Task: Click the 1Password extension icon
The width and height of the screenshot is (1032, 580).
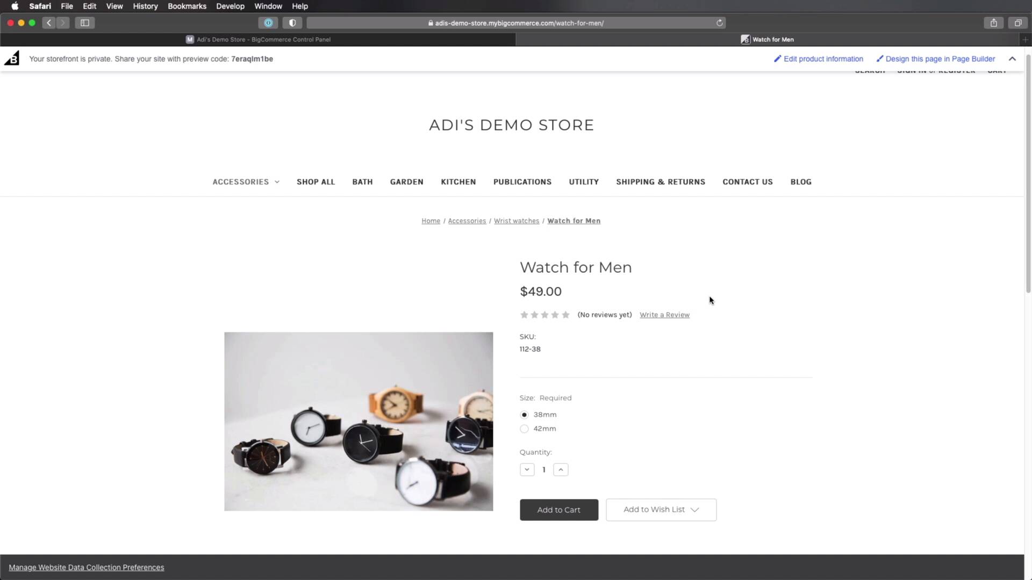Action: pos(268,23)
